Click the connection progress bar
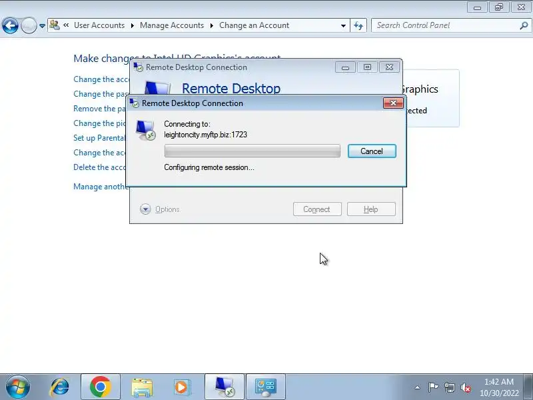Image resolution: width=533 pixels, height=400 pixels. [x=253, y=151]
